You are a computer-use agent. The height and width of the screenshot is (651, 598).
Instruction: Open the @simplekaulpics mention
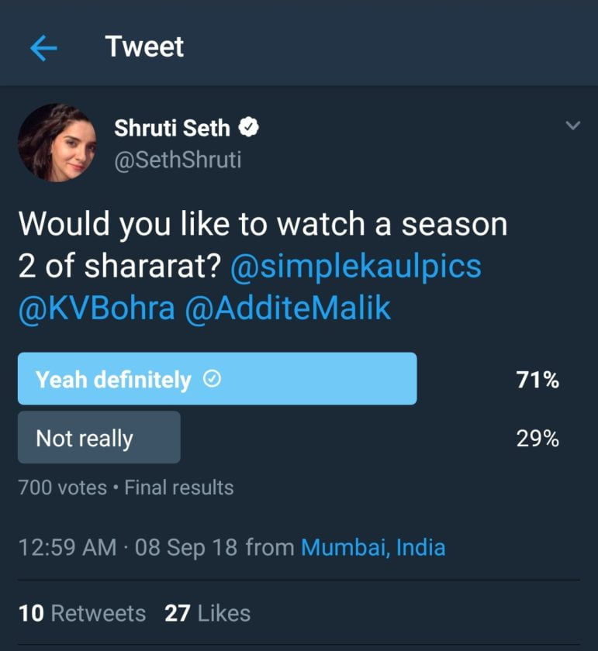[355, 267]
